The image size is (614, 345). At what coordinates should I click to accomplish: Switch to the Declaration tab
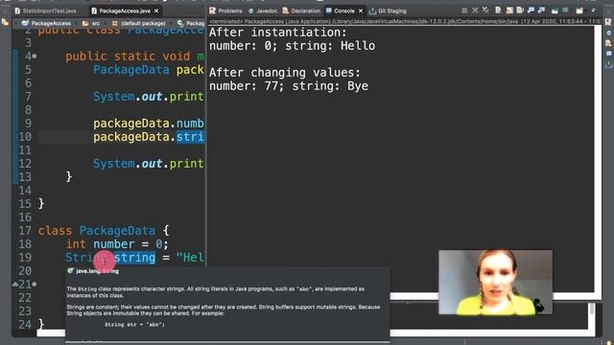click(301, 11)
